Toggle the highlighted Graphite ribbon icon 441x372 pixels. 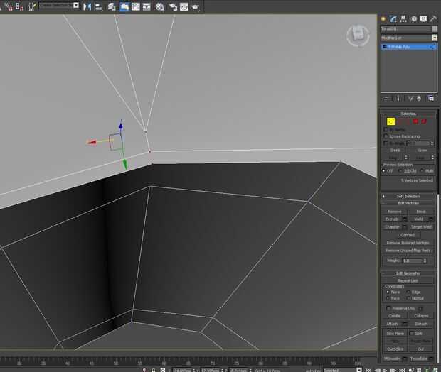[x=124, y=6]
